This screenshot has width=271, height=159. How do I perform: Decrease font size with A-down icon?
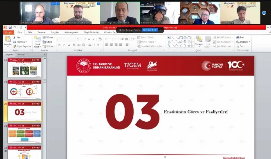click(x=93, y=39)
